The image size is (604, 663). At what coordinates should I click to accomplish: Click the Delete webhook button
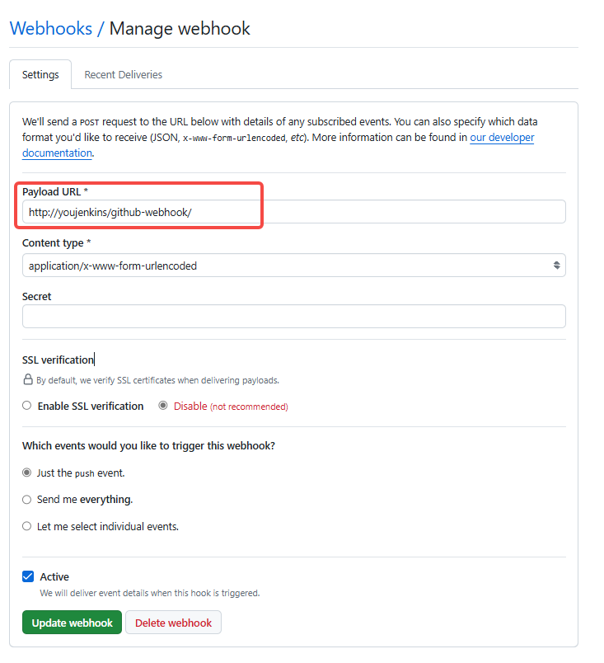(x=173, y=623)
